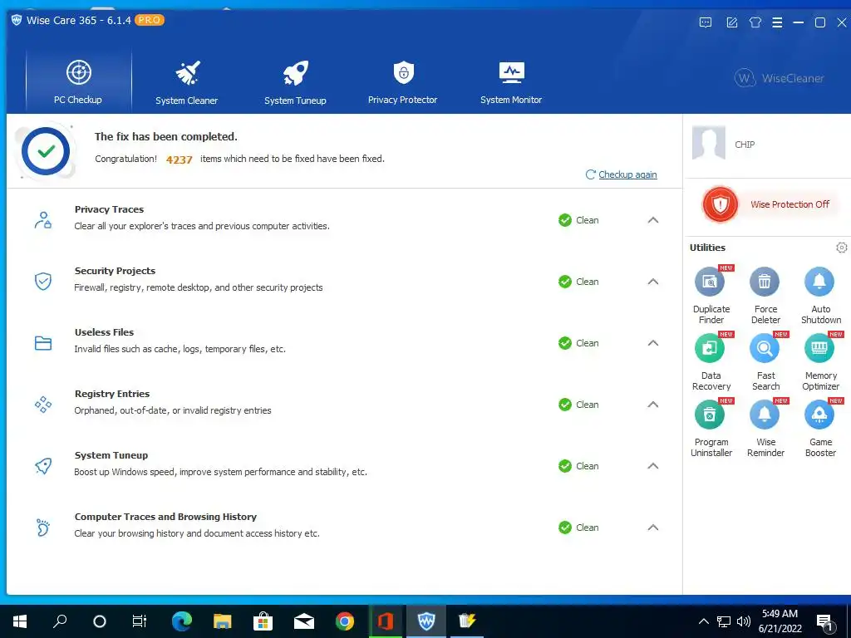This screenshot has height=638, width=851.
Task: Click the WiseCleaner logo
Action: tap(779, 78)
